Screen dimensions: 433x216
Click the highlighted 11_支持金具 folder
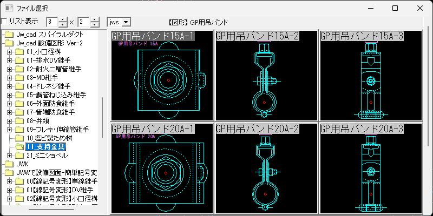pos(46,147)
